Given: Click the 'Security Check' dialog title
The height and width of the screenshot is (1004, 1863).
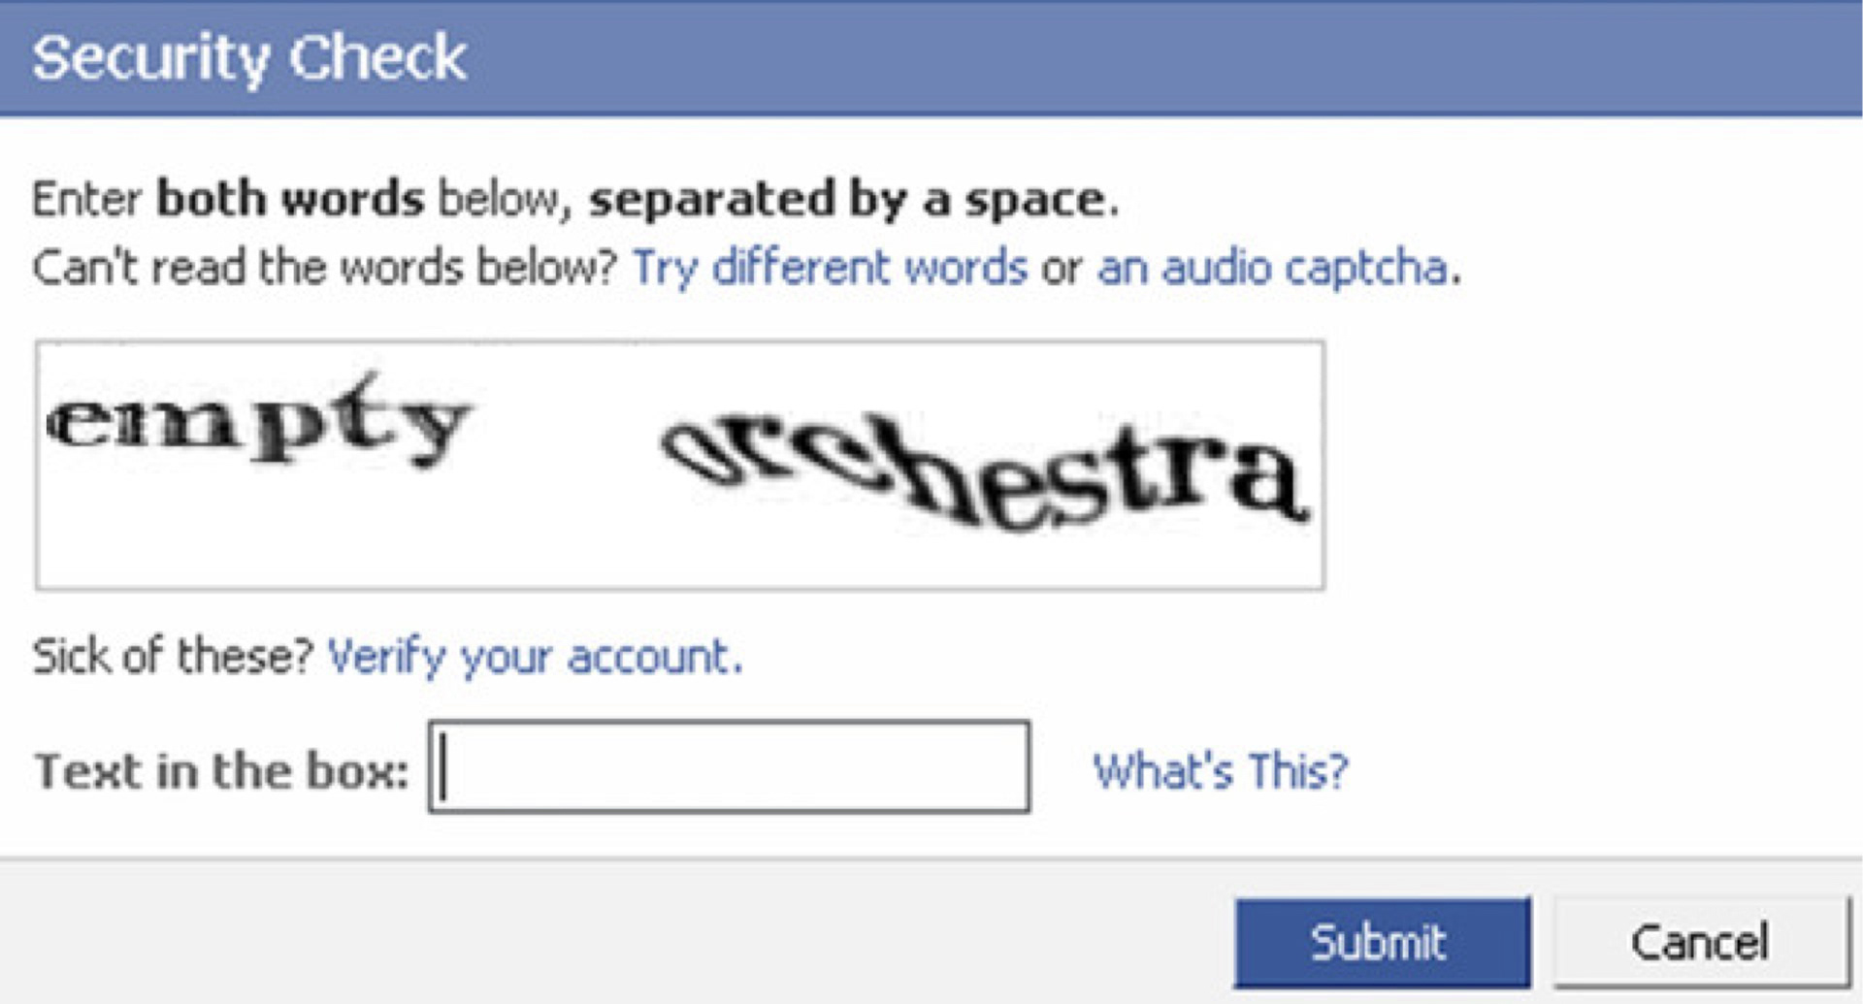Looking at the screenshot, I should pyautogui.click(x=249, y=57).
